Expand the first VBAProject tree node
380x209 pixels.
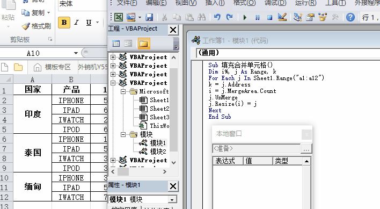pyautogui.click(x=113, y=57)
